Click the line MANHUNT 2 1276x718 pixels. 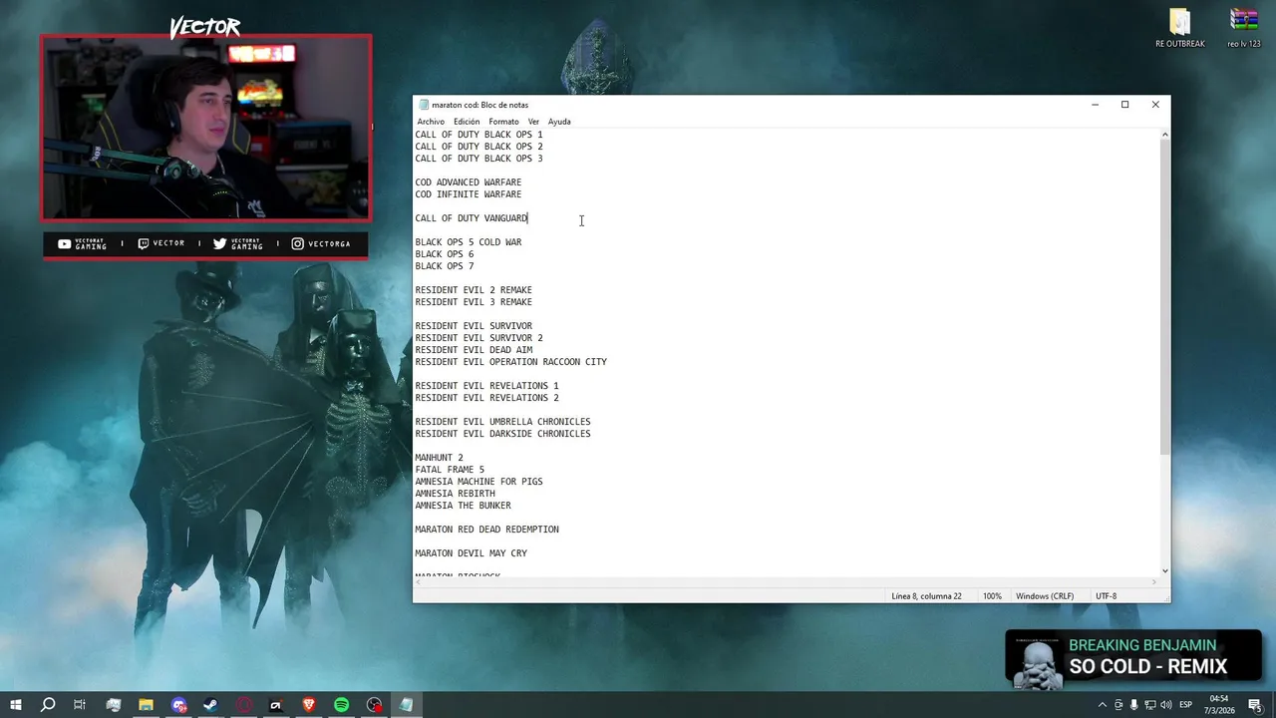tap(439, 458)
